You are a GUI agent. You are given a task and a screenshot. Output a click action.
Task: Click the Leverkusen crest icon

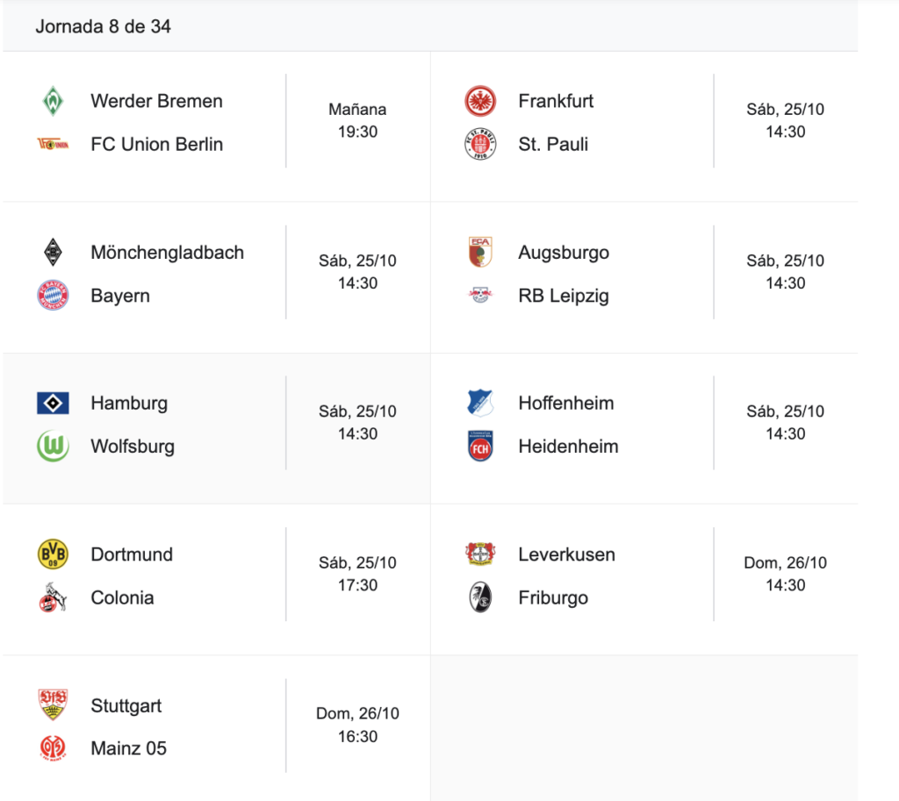click(480, 554)
